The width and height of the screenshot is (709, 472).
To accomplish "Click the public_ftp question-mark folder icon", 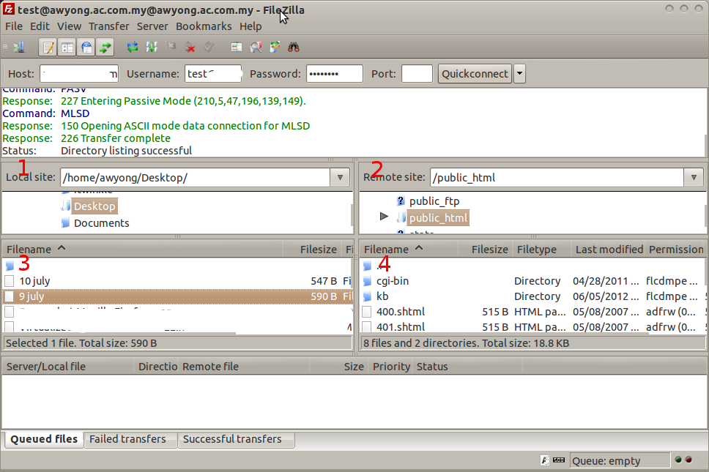I will point(401,201).
